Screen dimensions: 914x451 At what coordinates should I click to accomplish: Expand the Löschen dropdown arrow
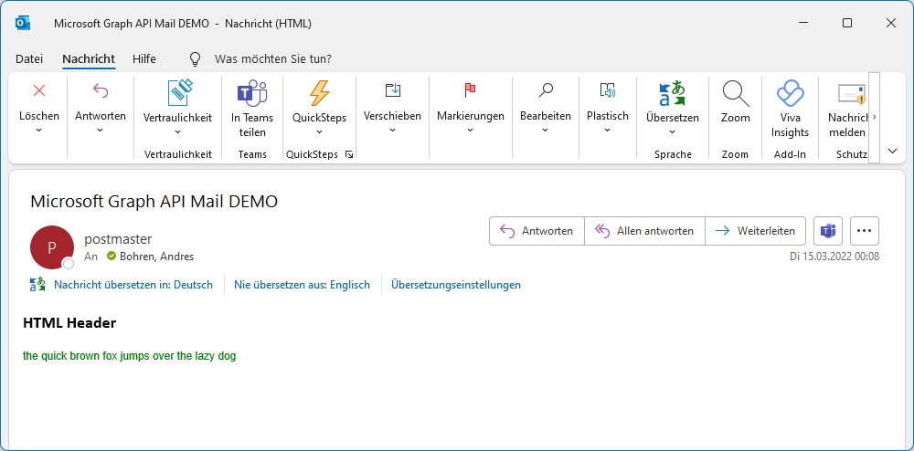point(39,130)
